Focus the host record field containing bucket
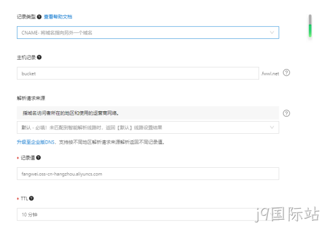Viewport: 328px width, 228px height. point(138,73)
